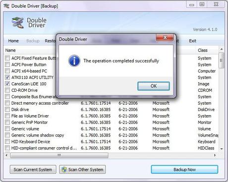The height and width of the screenshot is (182, 228).
Task: Select the 'Generic PnP Monitor' row name
Action: click(x=29, y=122)
